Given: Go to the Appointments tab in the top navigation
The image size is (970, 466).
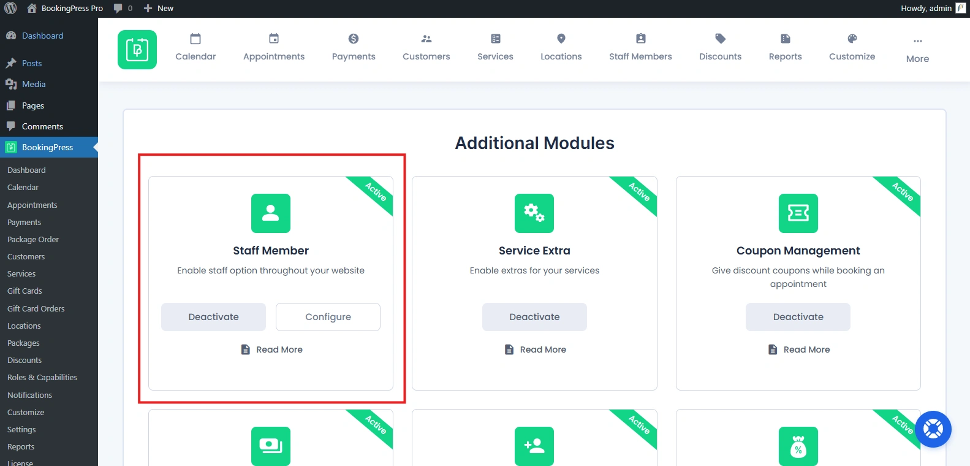Looking at the screenshot, I should (274, 48).
